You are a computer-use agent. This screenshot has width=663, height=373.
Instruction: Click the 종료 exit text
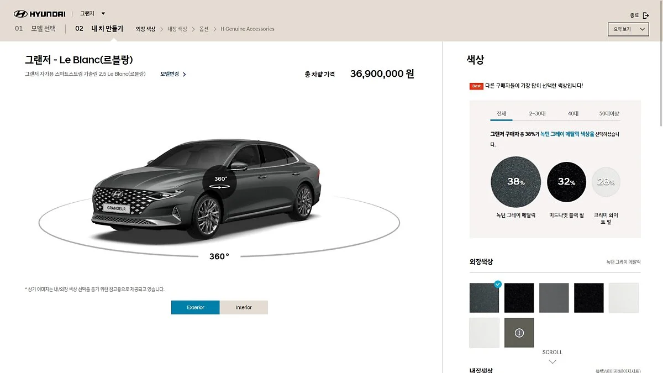click(634, 15)
